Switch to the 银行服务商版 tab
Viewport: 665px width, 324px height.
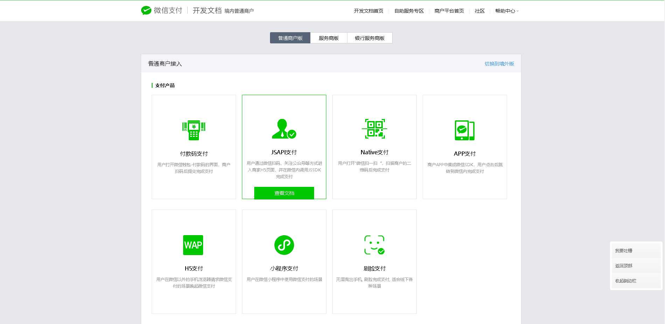369,38
